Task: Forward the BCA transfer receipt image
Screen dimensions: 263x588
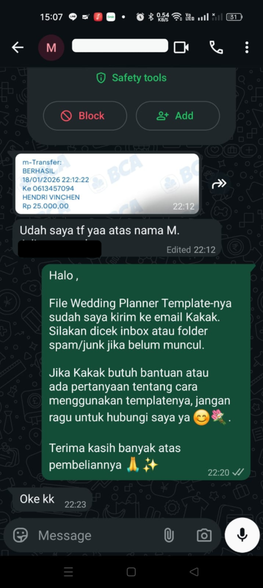Action: (x=219, y=184)
